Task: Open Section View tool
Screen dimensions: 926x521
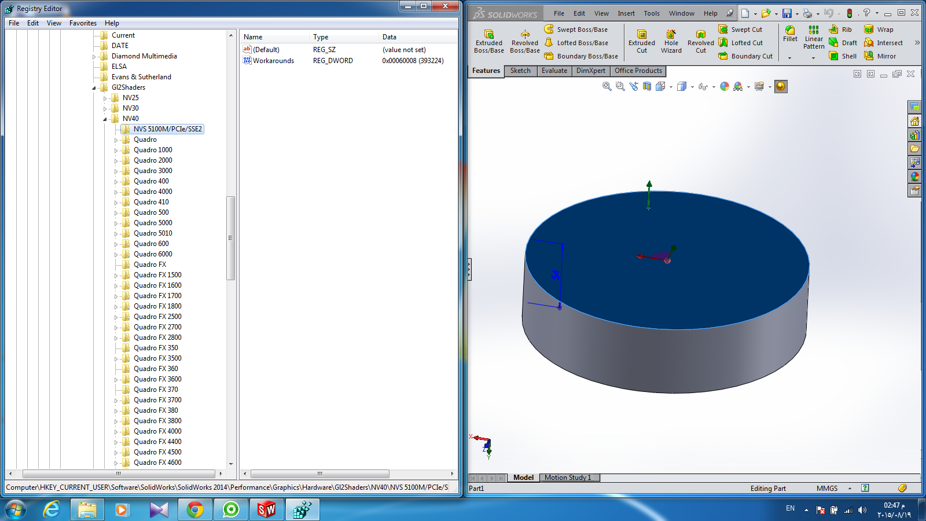Action: tap(647, 86)
